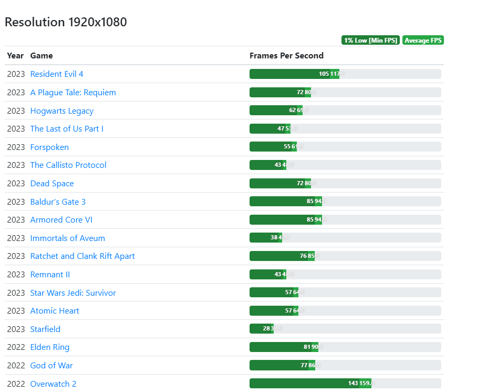Click A Plague Tale: Requiem FPS bar
Screen dimensions: 487x392
tap(345, 92)
